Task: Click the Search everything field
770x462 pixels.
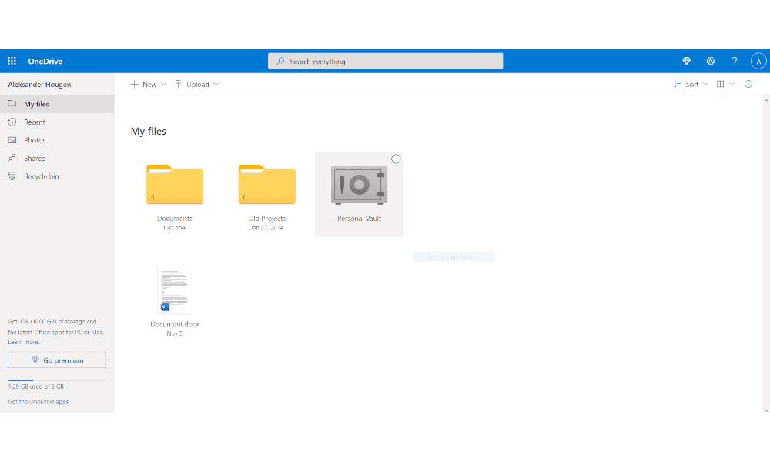Action: (x=385, y=61)
